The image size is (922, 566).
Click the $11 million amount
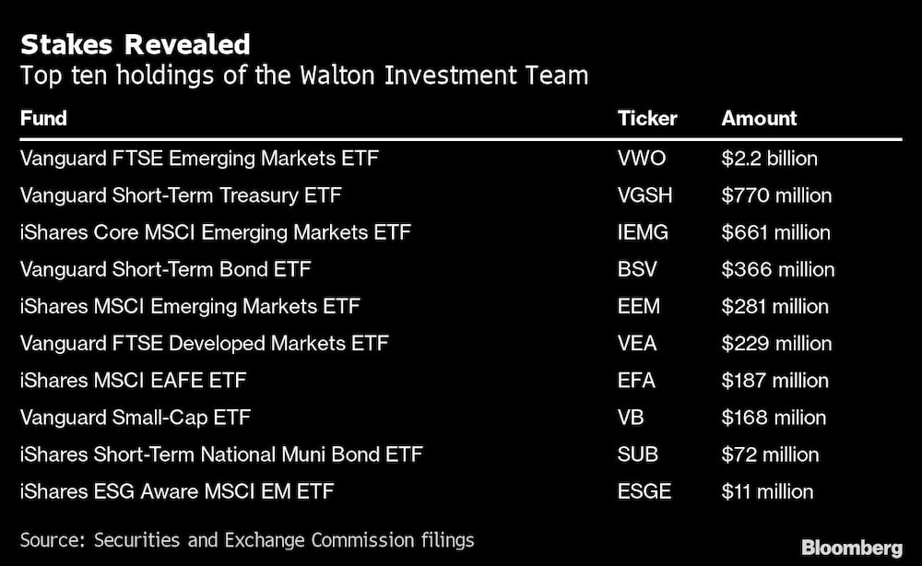click(767, 491)
